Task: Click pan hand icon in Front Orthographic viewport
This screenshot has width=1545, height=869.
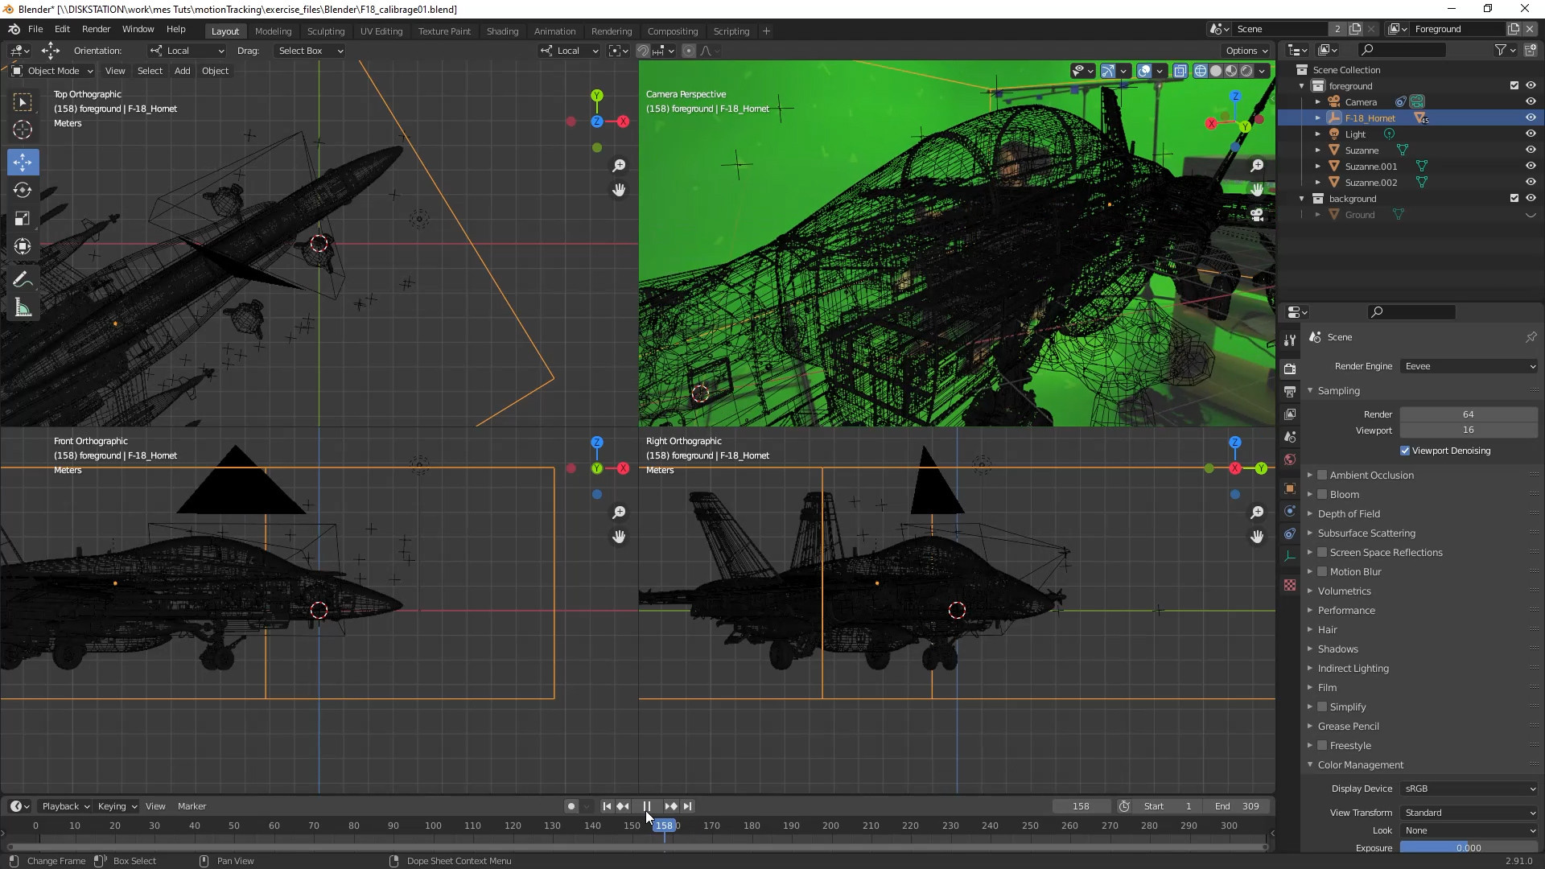Action: [x=619, y=537]
